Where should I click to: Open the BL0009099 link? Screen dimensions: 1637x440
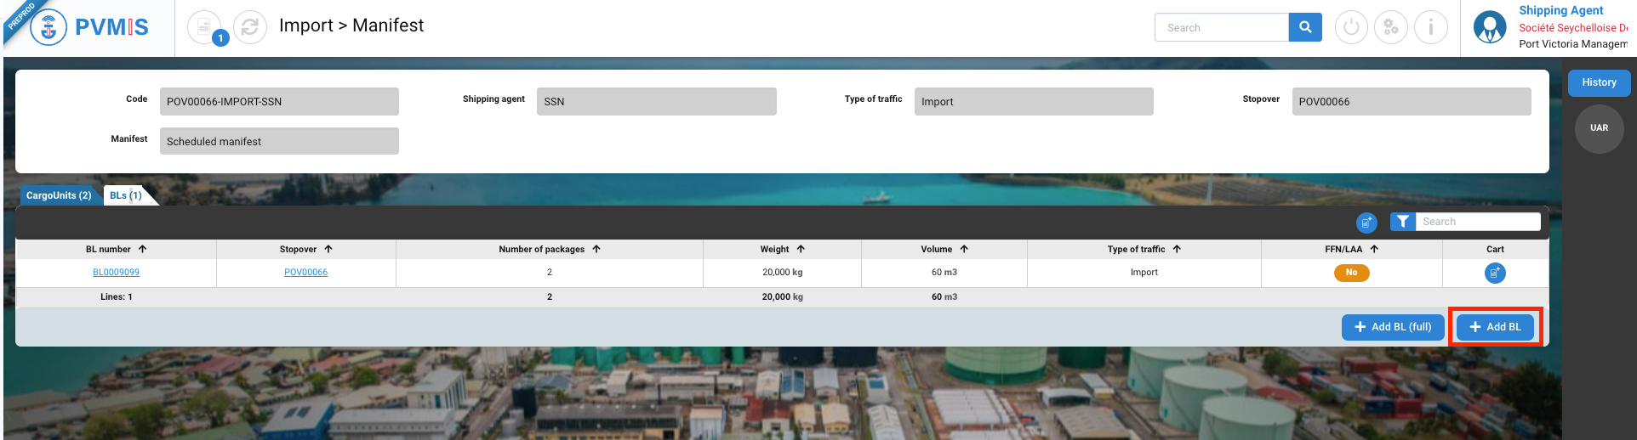[116, 273]
